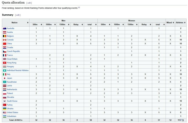Open Individual Neutral Athletes link
The height and width of the screenshot is (123, 188).
(x=18, y=70)
